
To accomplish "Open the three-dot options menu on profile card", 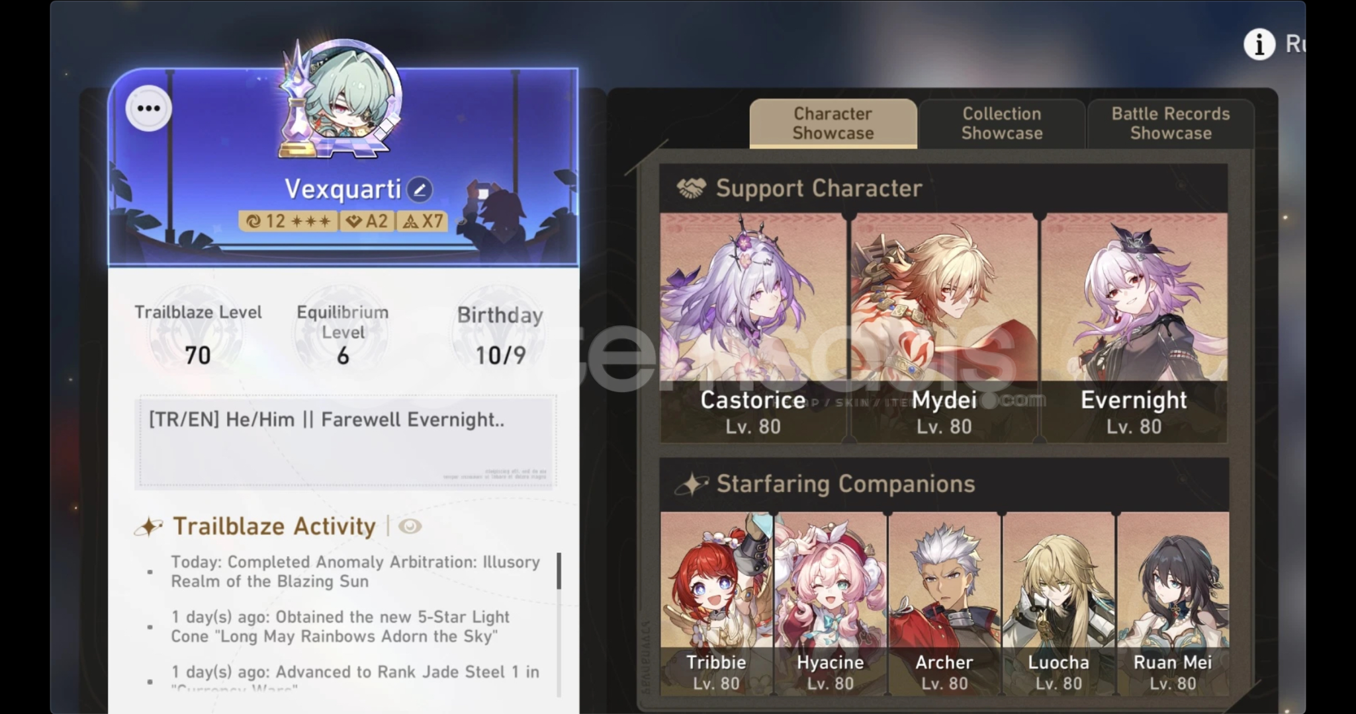I will 148,108.
